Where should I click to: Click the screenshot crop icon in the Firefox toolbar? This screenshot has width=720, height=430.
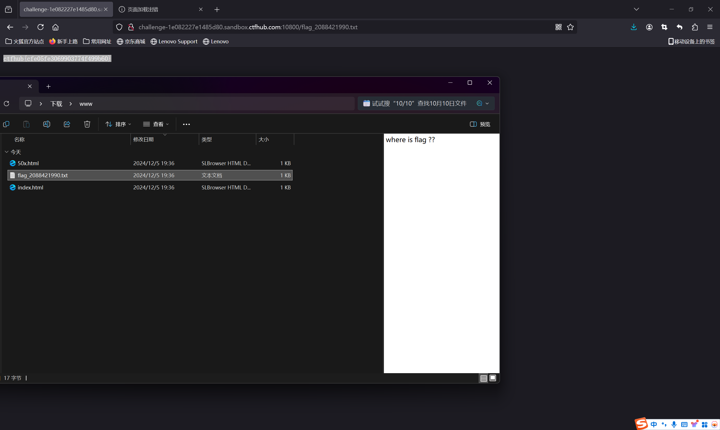(664, 27)
